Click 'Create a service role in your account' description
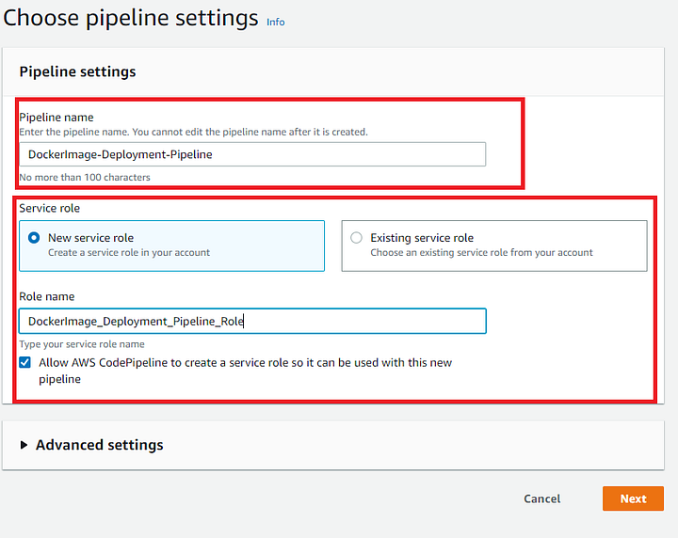The width and height of the screenshot is (678, 538). 129,253
